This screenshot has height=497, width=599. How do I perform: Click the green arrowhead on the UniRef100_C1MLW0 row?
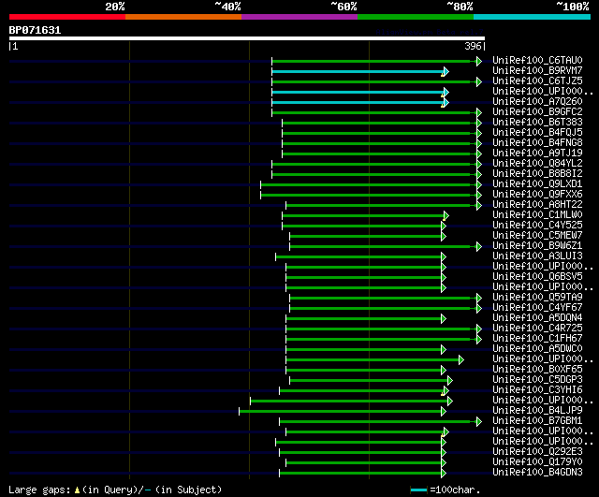[x=446, y=216]
